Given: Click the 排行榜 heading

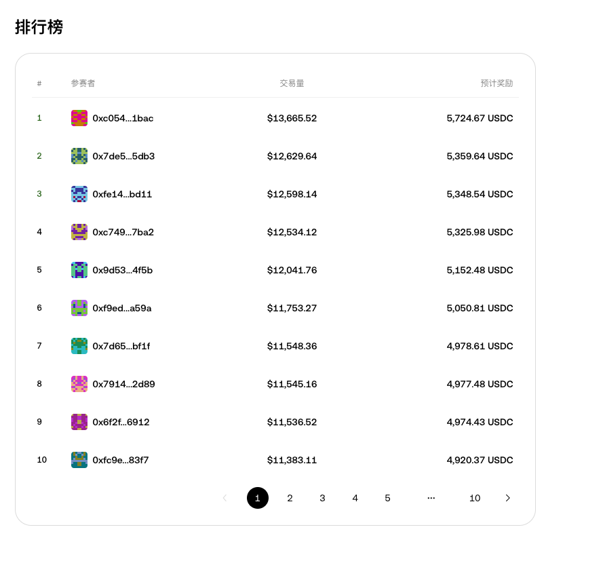Looking at the screenshot, I should click(x=39, y=27).
